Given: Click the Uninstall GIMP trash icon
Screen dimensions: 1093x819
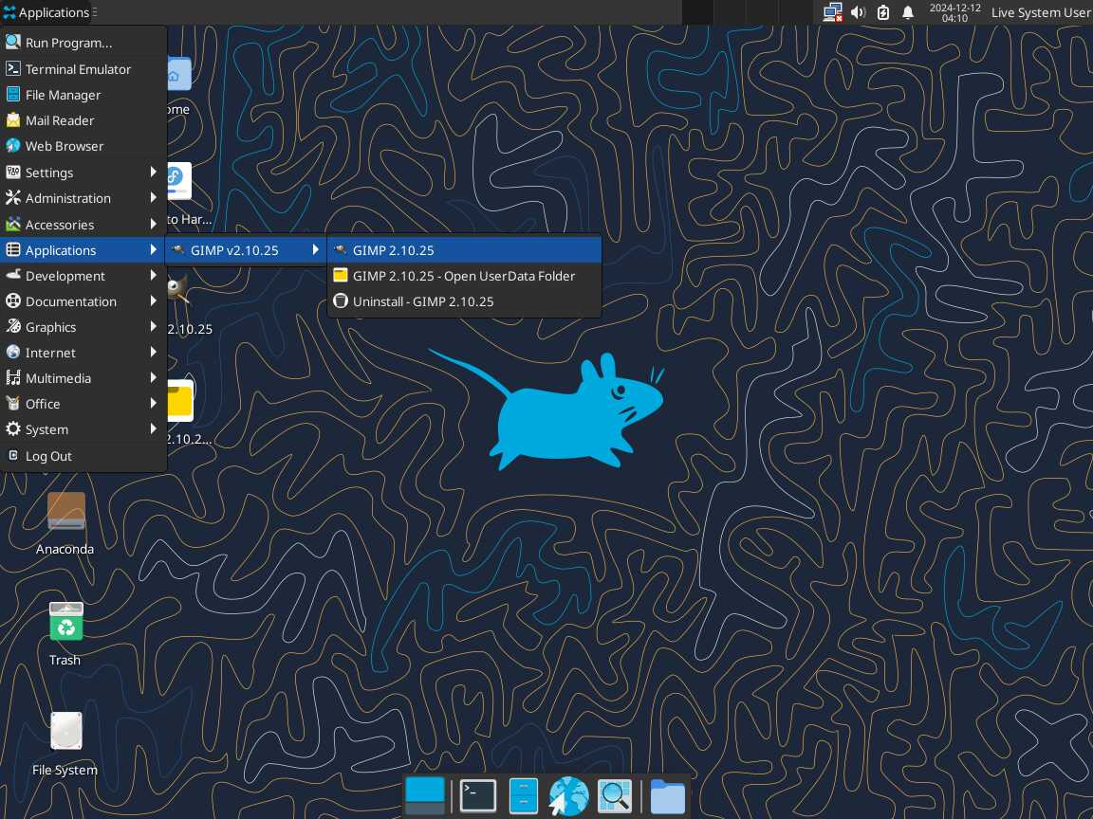Looking at the screenshot, I should pos(341,300).
